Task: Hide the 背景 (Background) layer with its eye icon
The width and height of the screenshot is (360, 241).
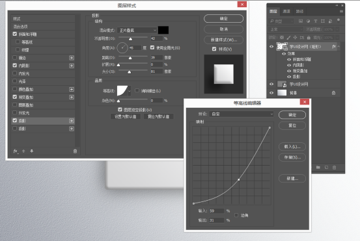Action: point(271,93)
